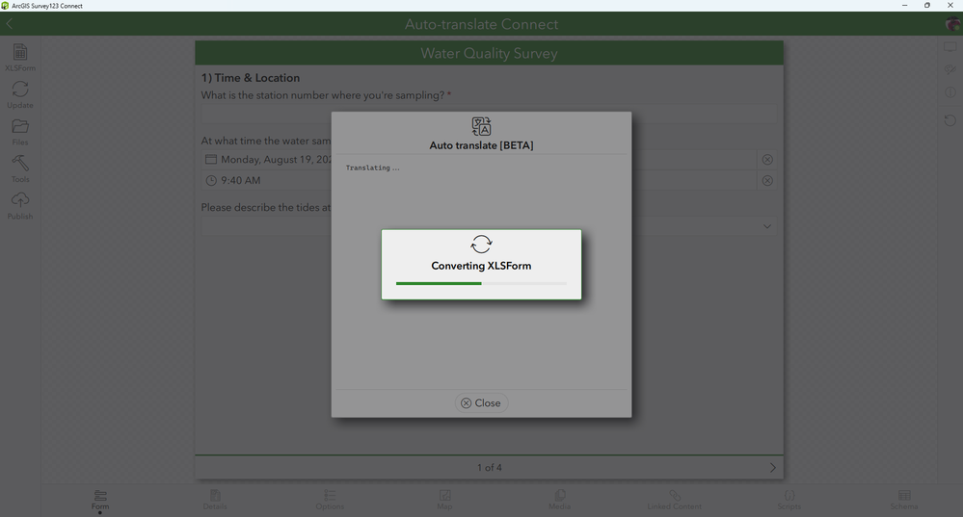Click the 'Translating ...' log text
The height and width of the screenshot is (517, 963).
372,168
